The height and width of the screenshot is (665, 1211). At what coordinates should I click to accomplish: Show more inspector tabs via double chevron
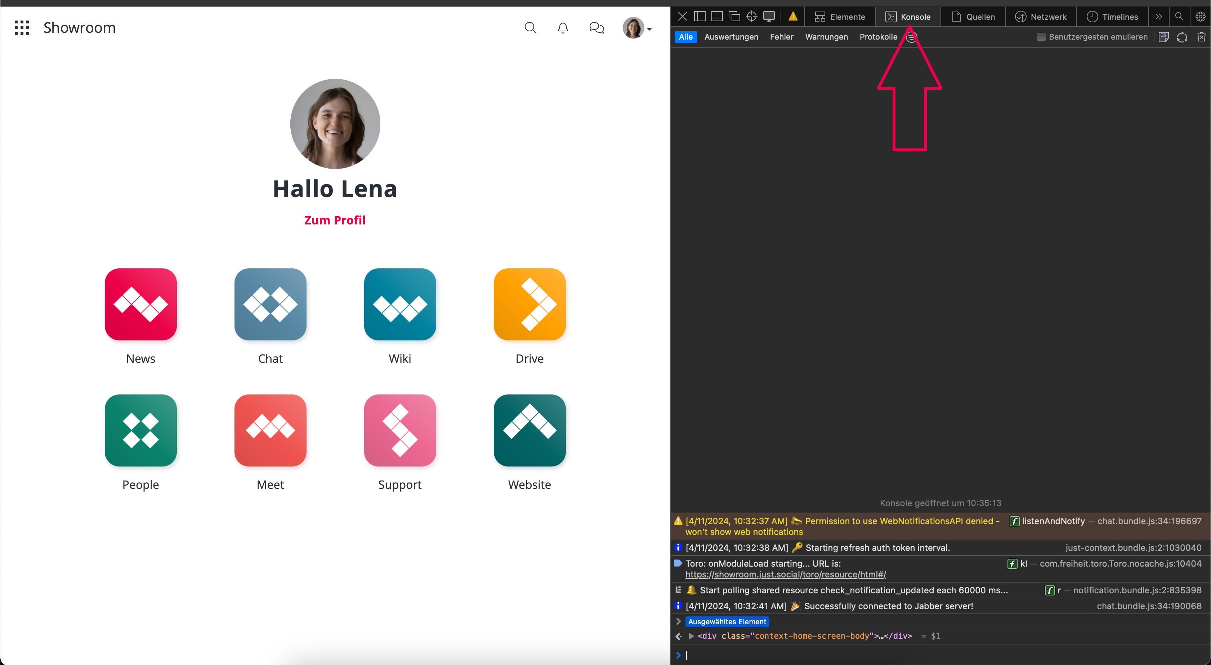click(1159, 17)
